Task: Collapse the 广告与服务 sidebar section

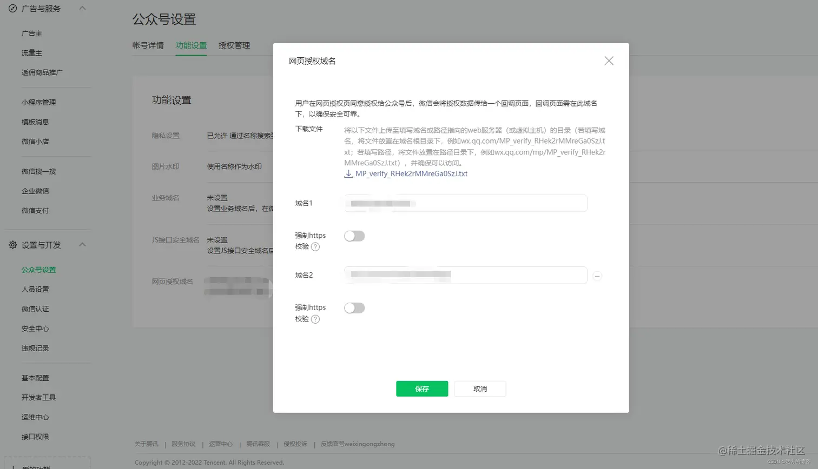Action: [x=82, y=8]
